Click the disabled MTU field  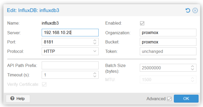(x=168, y=80)
